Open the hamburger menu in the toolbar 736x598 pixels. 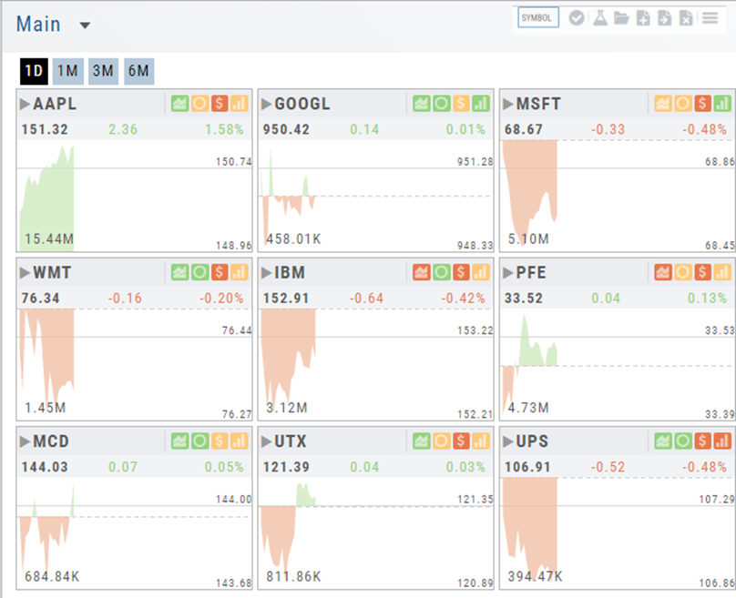(x=710, y=18)
